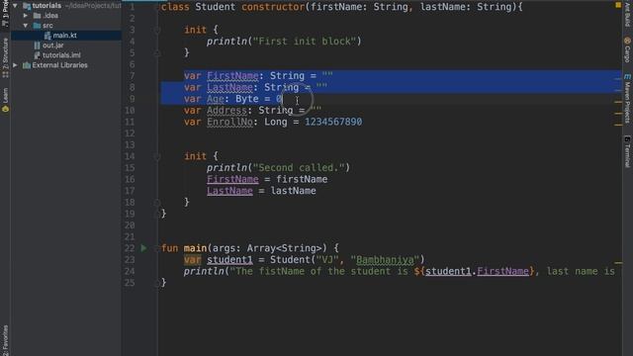Click the 1234567890 number literal

[x=333, y=122]
